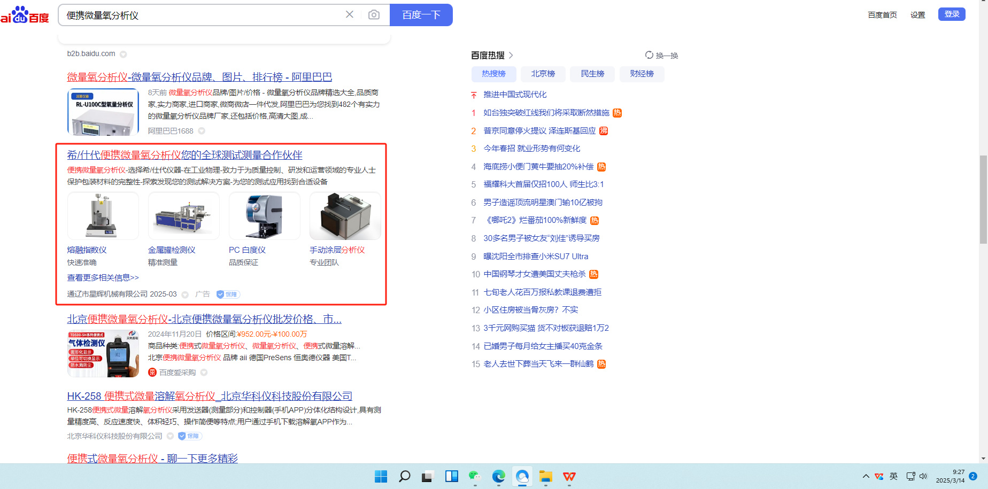Click the page vertical scrollbar thumb
Viewport: 988px width, 489px height.
click(x=983, y=199)
